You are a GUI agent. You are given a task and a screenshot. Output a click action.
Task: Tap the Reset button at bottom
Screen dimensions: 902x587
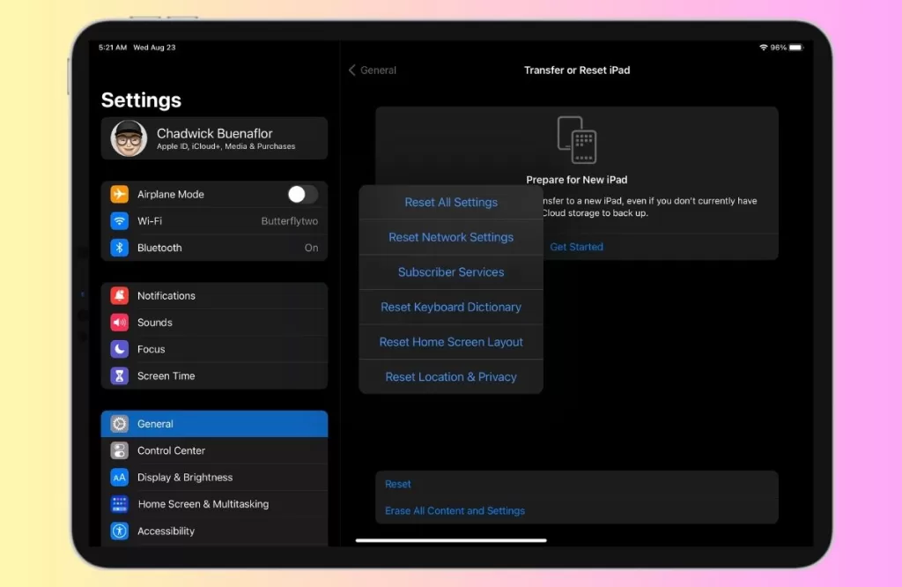(x=398, y=484)
